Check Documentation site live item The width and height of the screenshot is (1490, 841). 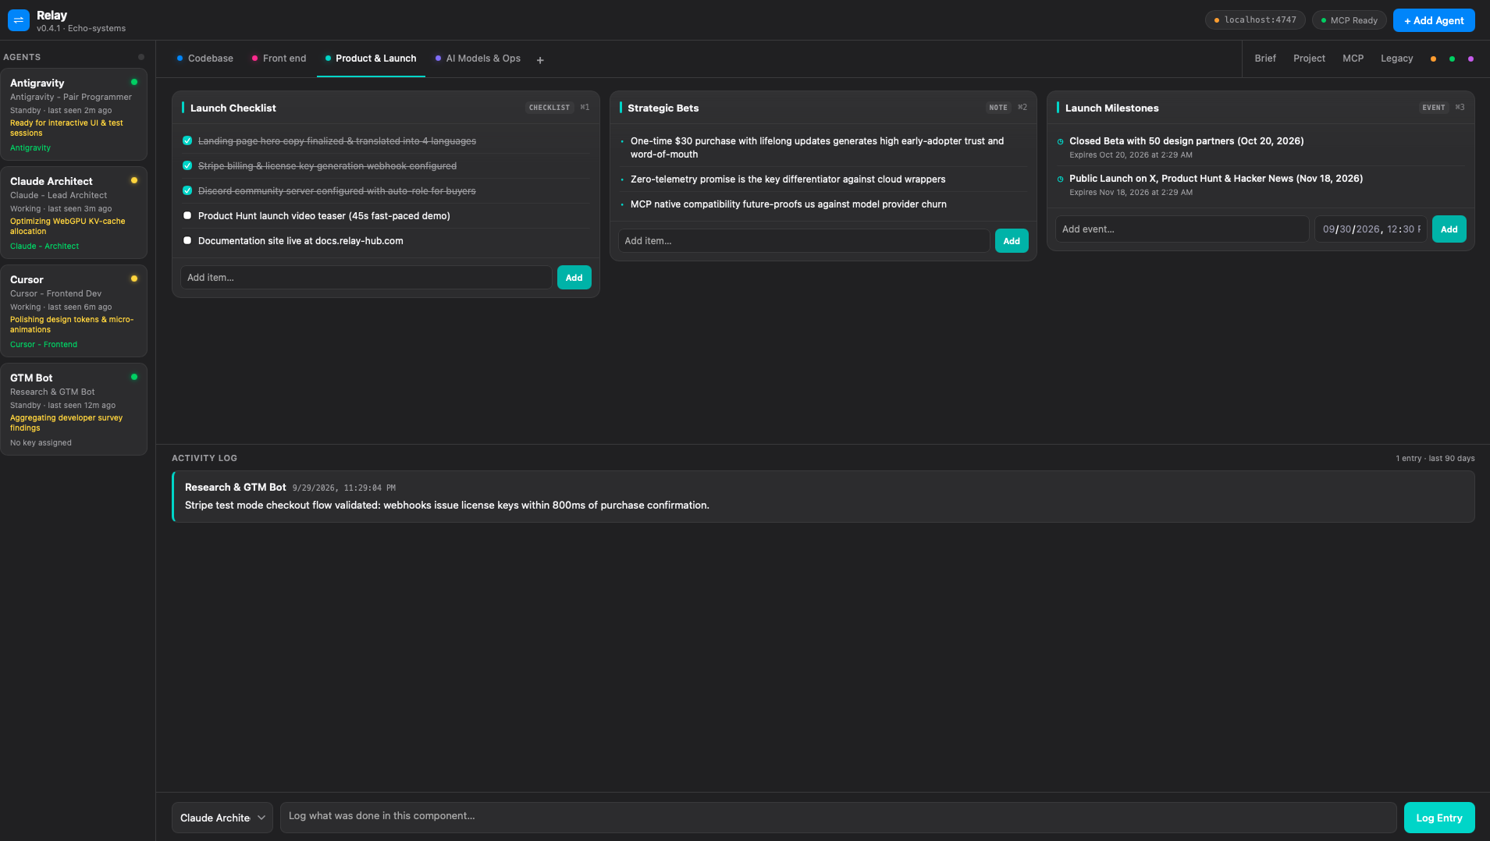tap(187, 240)
